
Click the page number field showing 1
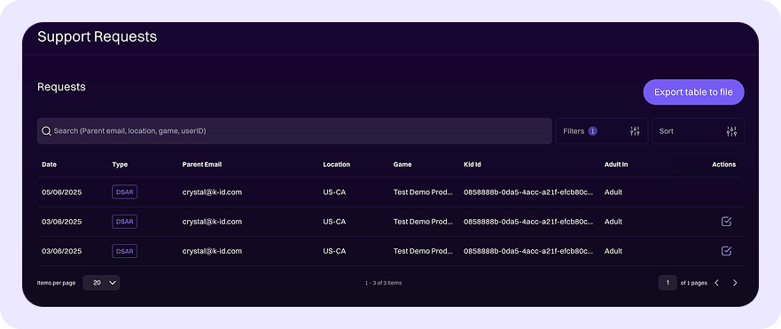(668, 283)
